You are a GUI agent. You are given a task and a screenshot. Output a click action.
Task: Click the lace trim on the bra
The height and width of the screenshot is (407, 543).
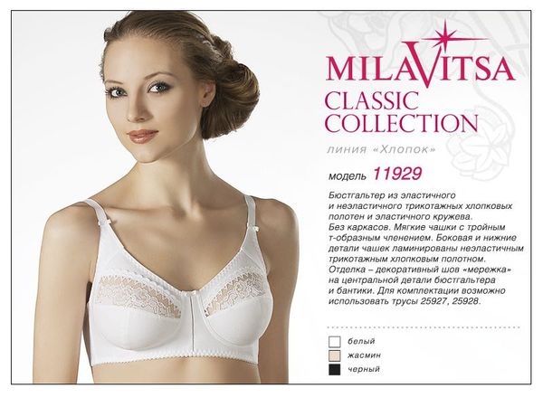pyautogui.click(x=140, y=294)
